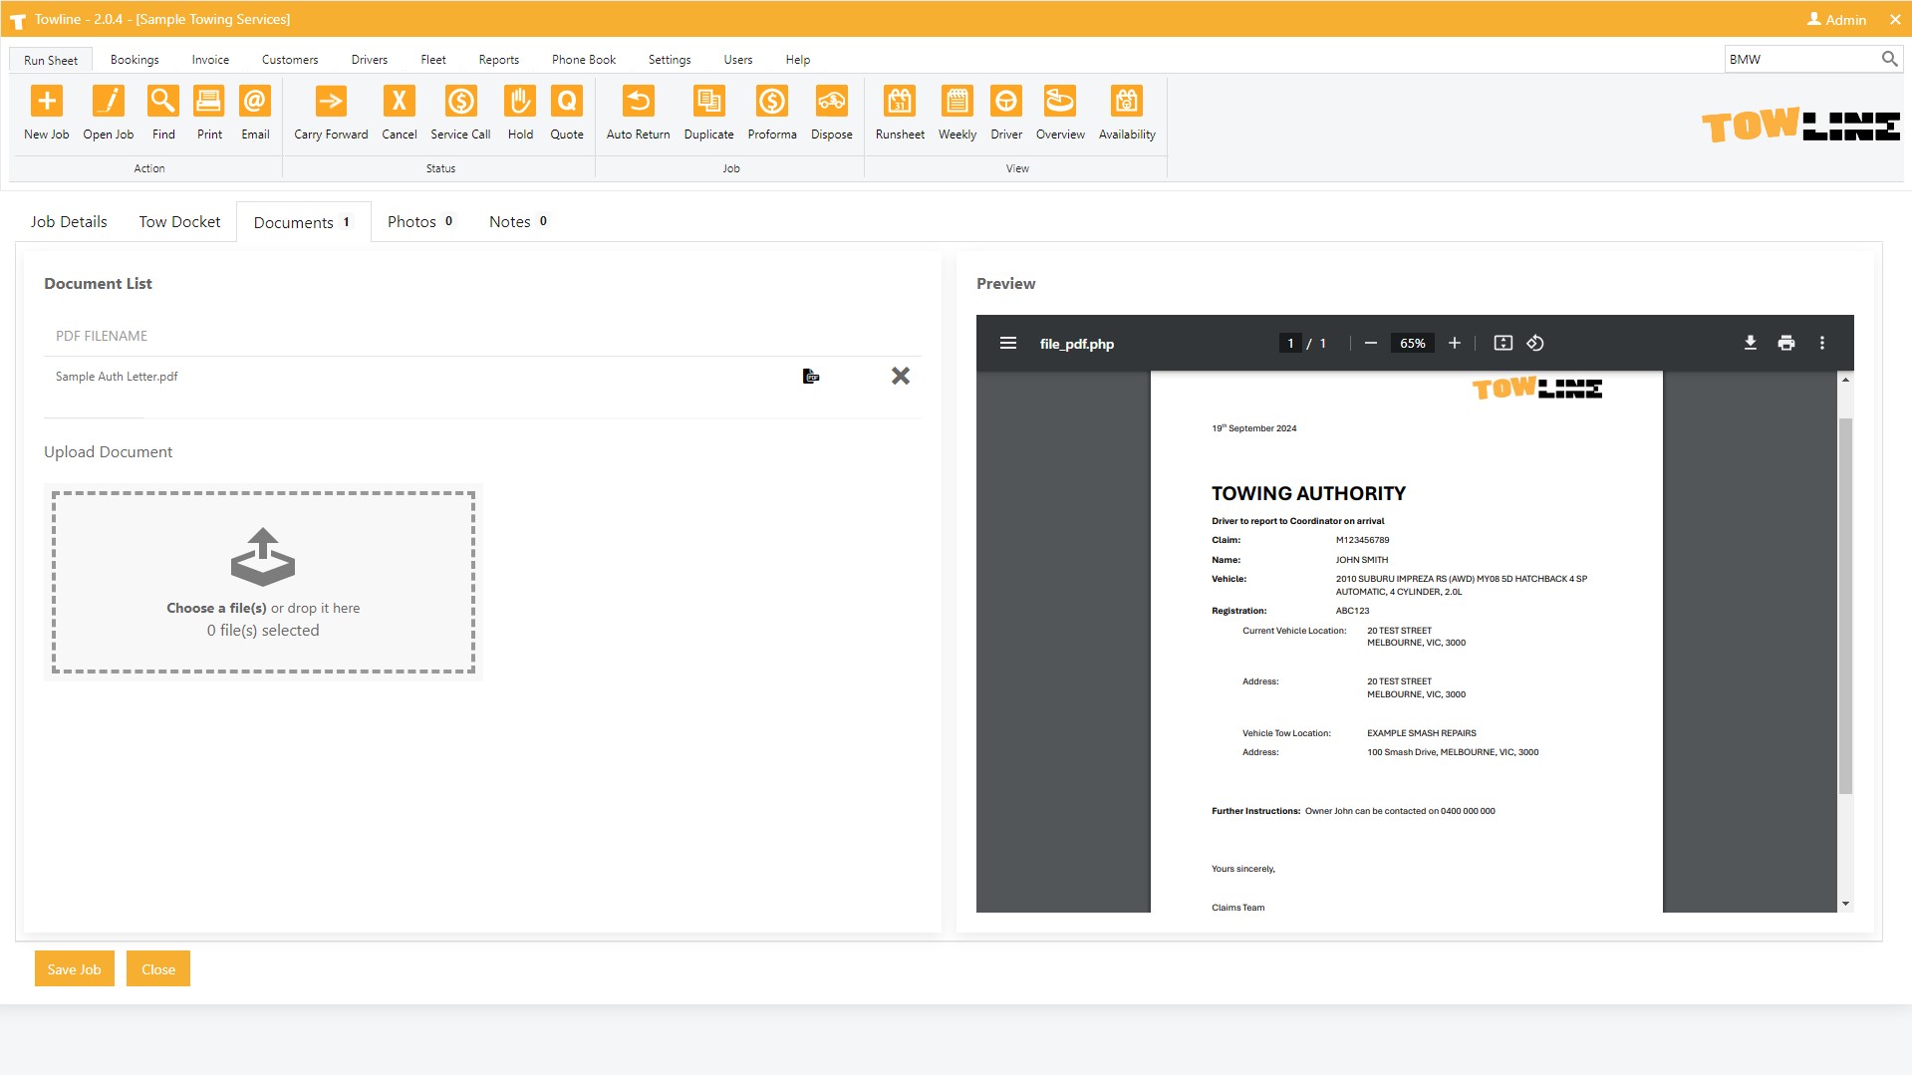Open the Carry Forward status tool

coord(330,102)
